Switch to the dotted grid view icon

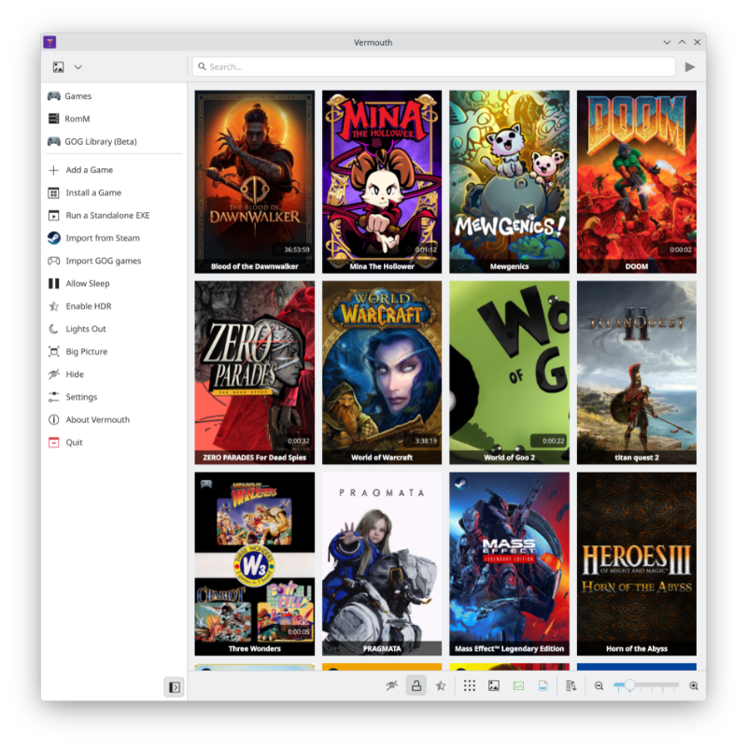click(470, 685)
